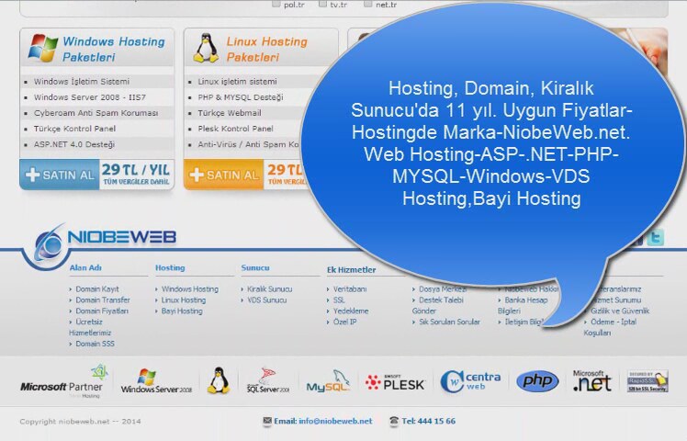This screenshot has width=687, height=441.
Task: Open the Özel IP link
Action: click(x=344, y=322)
